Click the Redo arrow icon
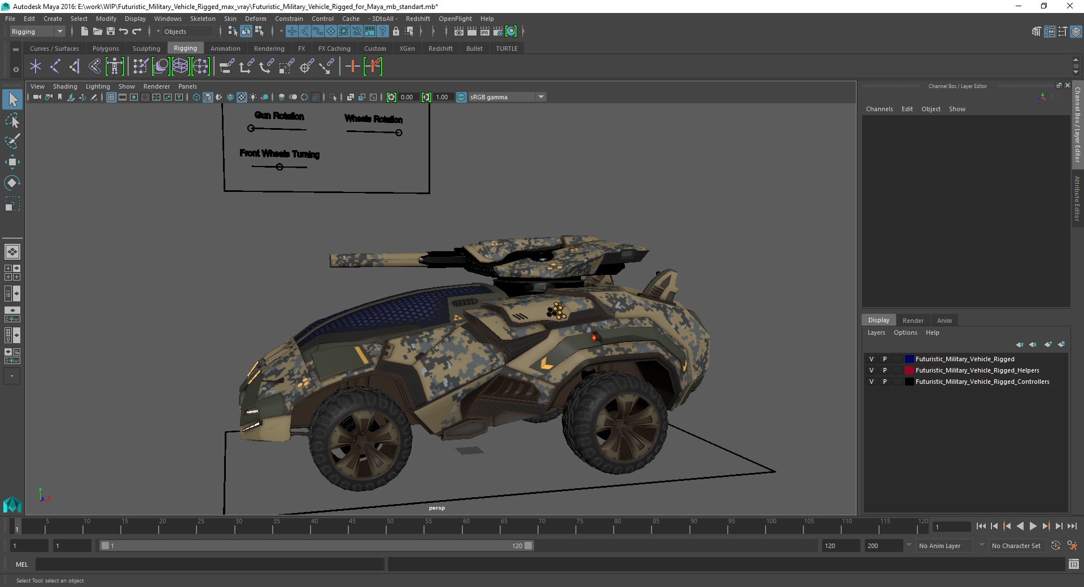Screen dimensions: 1084x587 pos(137,32)
